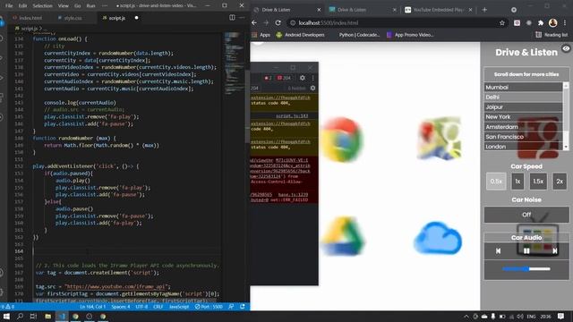Split the VS Code editor right
This screenshot has height=322, width=573.
click(232, 18)
